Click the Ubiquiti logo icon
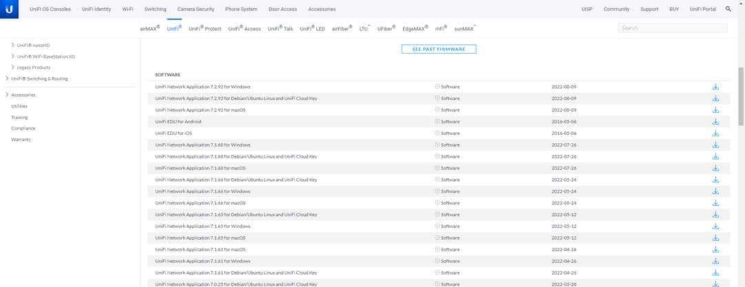This screenshot has height=287, width=745. tap(9, 9)
